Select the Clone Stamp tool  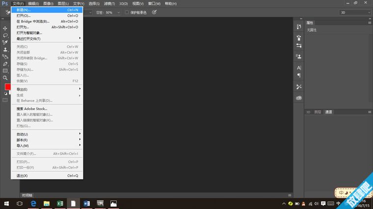tap(5, 49)
